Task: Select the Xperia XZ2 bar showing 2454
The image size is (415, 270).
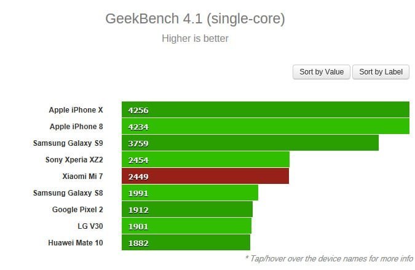Action: pos(205,159)
